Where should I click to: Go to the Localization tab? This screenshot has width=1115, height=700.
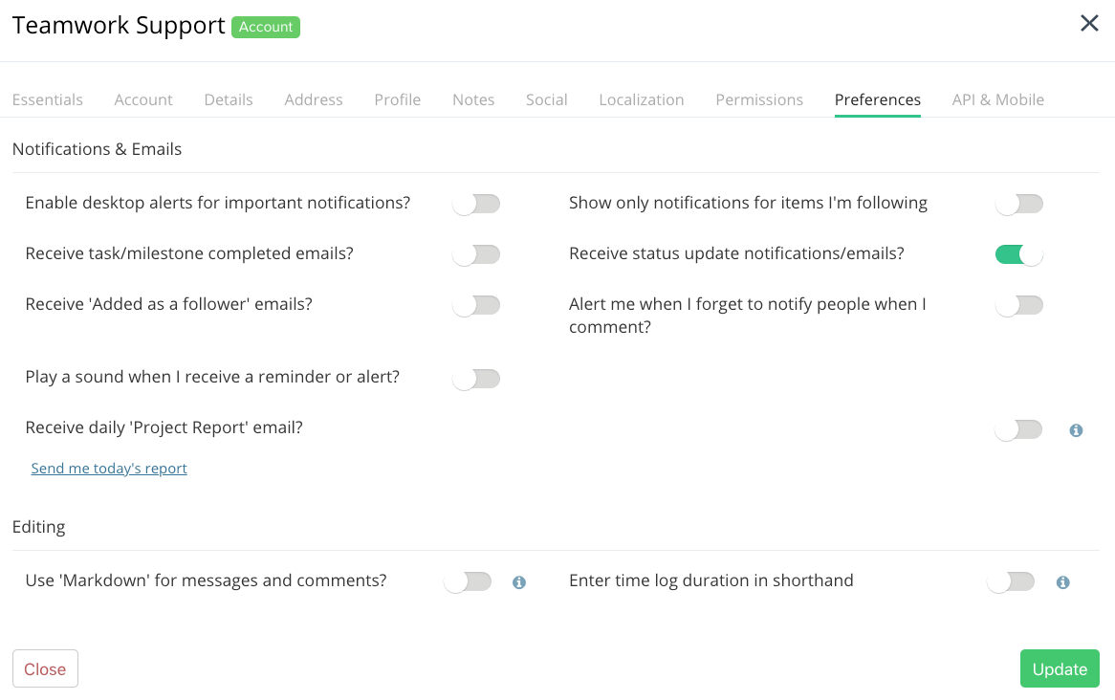tap(642, 99)
